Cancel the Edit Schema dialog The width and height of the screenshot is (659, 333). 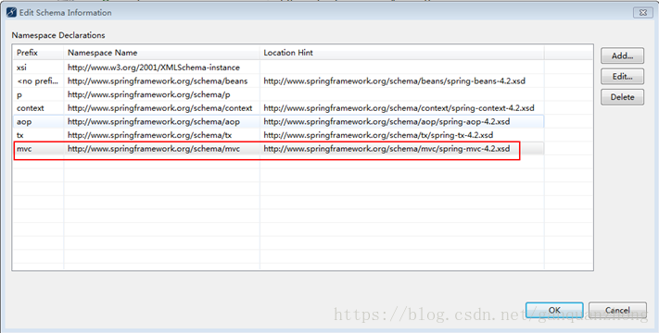click(617, 310)
